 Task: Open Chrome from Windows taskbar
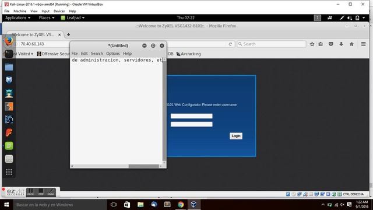181,205
